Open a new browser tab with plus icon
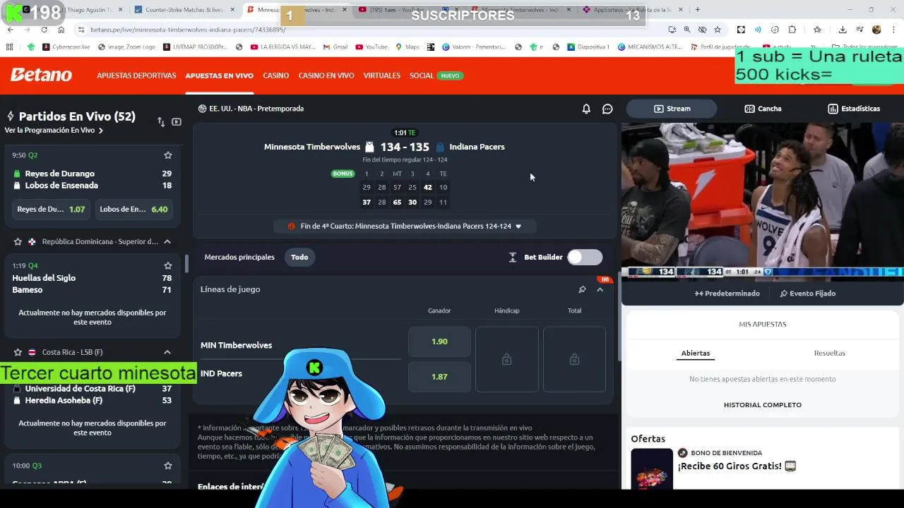This screenshot has height=508, width=904. pos(698,10)
